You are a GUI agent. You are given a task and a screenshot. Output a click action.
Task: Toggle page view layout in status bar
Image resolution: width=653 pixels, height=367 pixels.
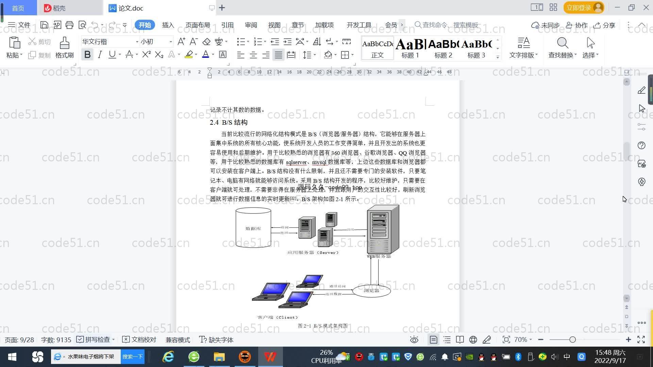pos(433,339)
